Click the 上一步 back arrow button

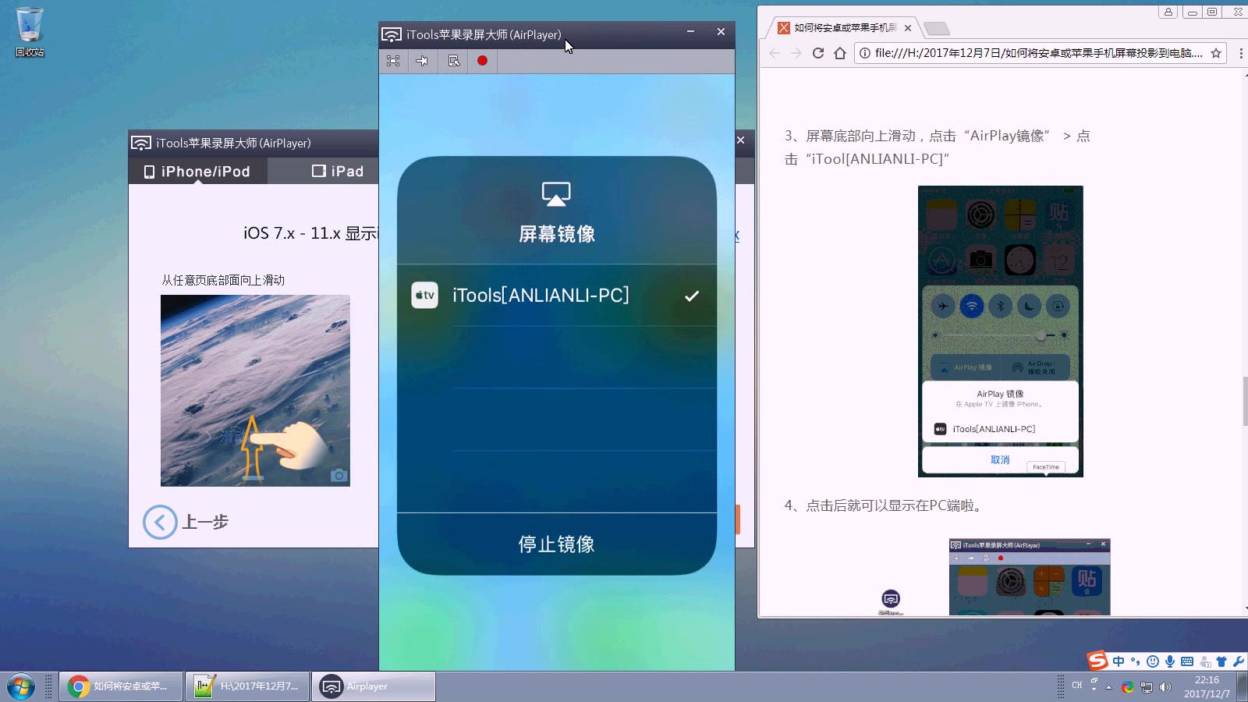pos(160,522)
